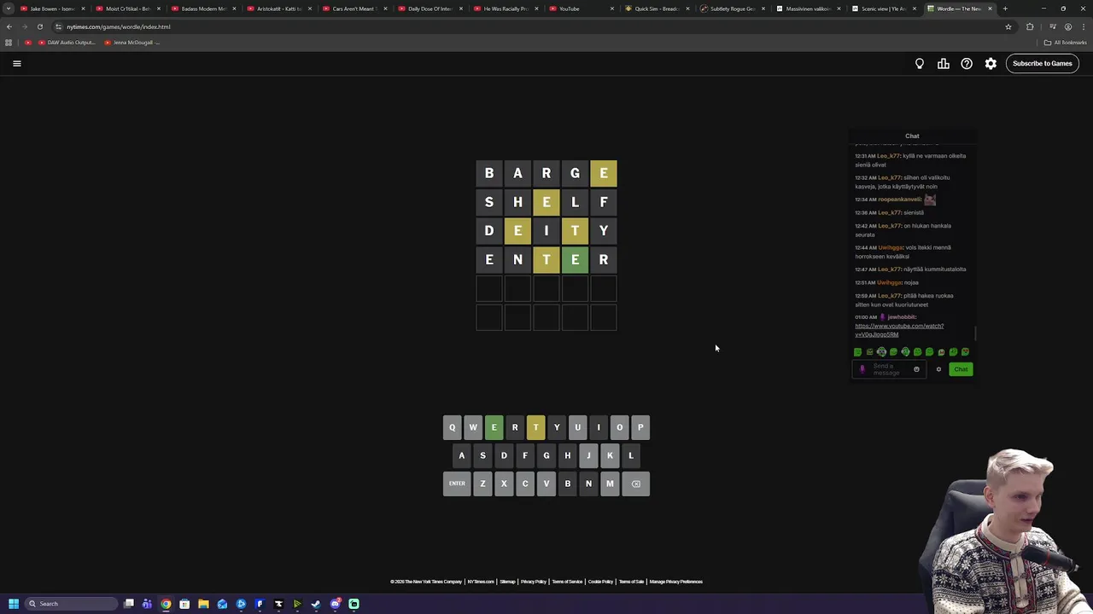Switch to the Jake Bowen tab
The image size is (1093, 614).
[51, 9]
